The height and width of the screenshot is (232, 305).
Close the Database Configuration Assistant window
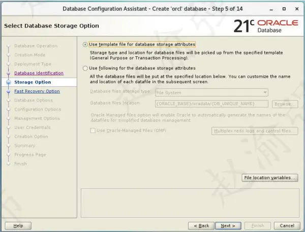point(297,9)
